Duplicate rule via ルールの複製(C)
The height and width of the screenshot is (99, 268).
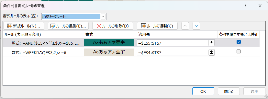pyautogui.click(x=157, y=26)
